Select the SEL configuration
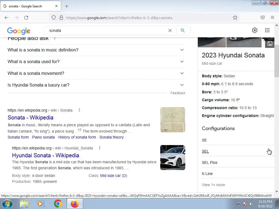This screenshot has height=209, width=279. pos(238,151)
